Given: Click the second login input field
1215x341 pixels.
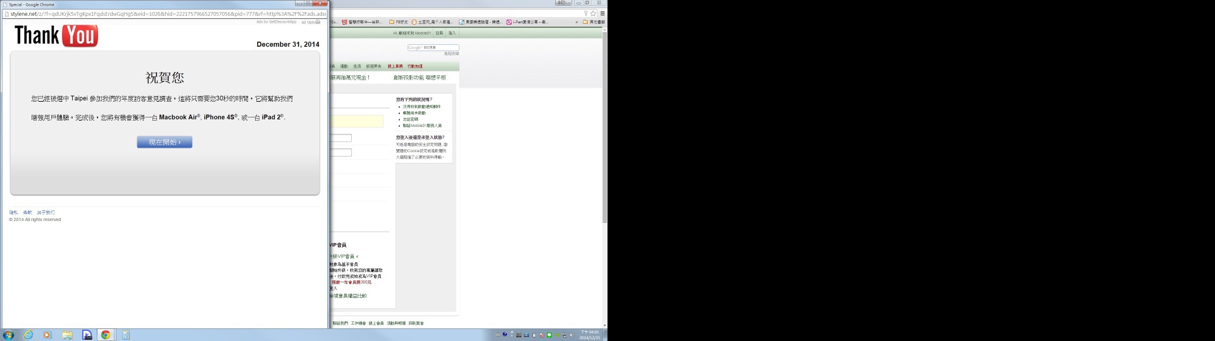Looking at the screenshot, I should pyautogui.click(x=340, y=152).
